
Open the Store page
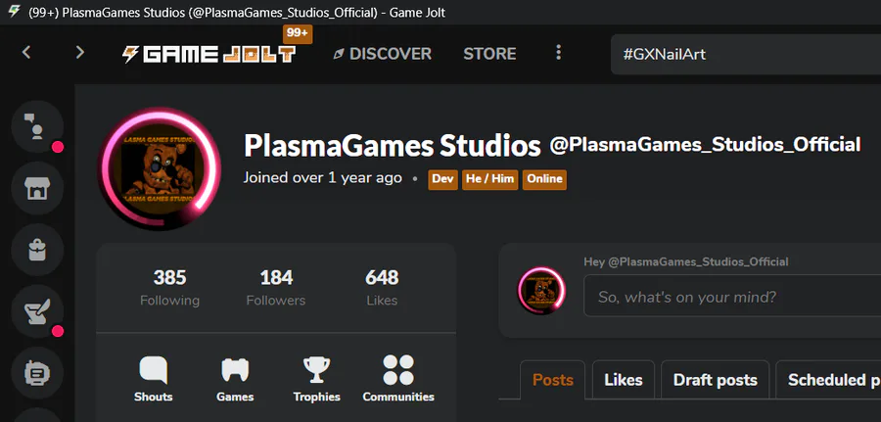click(489, 54)
